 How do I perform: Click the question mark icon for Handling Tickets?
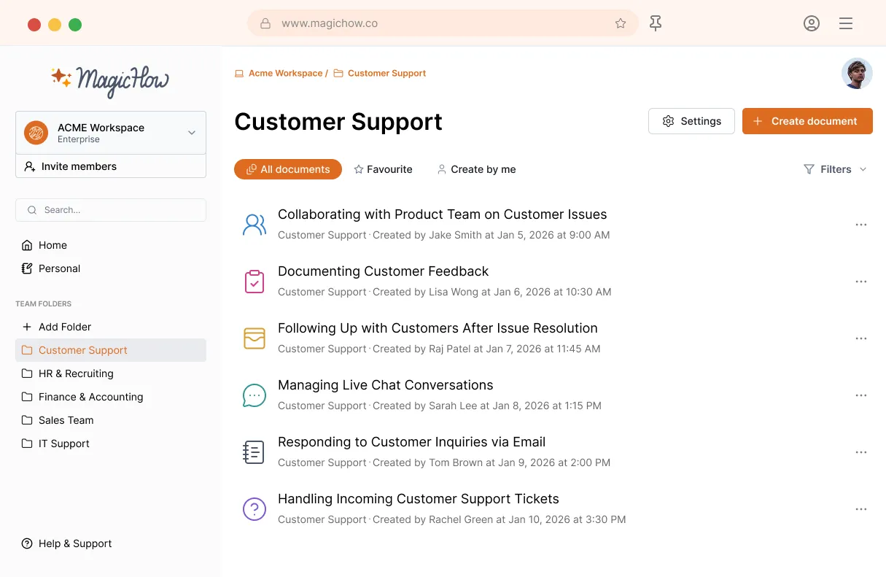(x=254, y=509)
